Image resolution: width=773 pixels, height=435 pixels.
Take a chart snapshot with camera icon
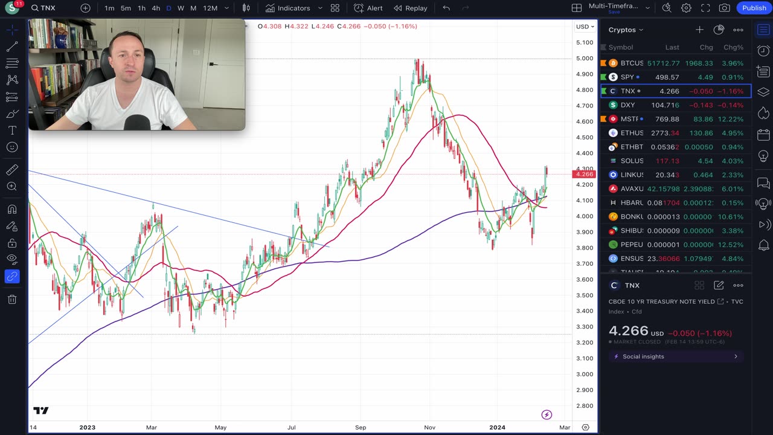[x=725, y=8]
